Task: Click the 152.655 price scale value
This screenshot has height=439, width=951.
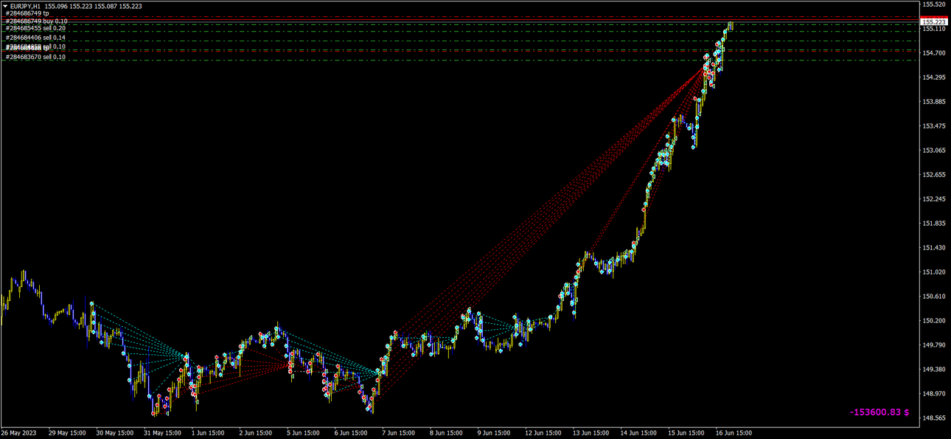Action: point(934,175)
